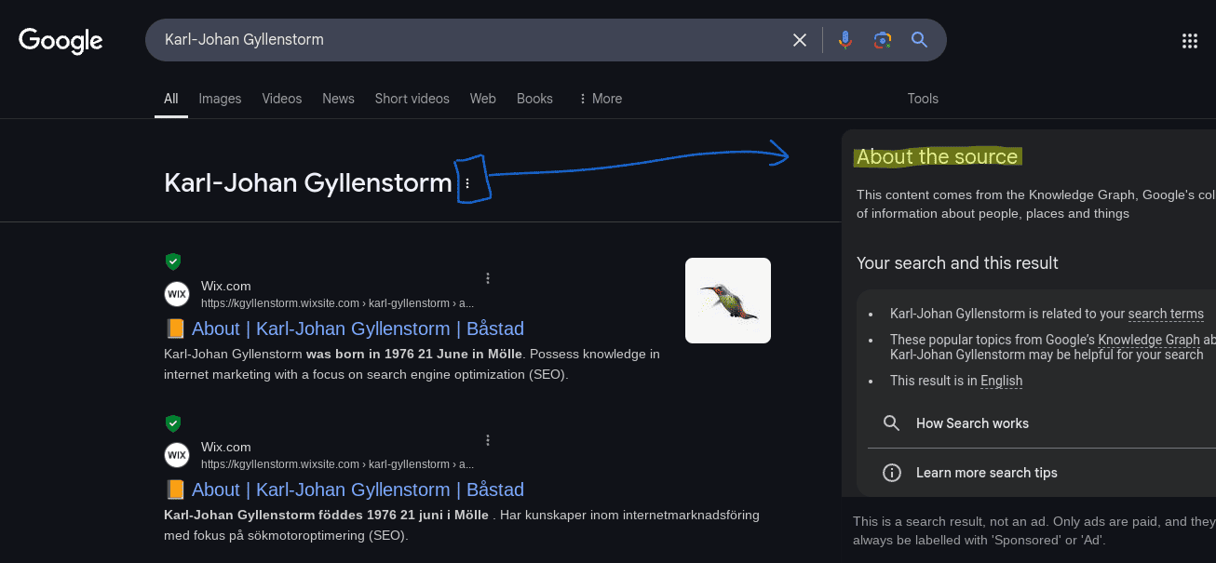Clear the search box with X
1216x563 pixels.
point(800,40)
